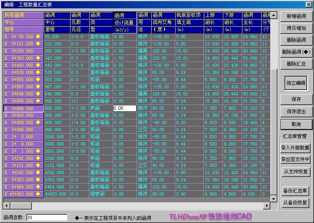The width and height of the screenshot is (314, 223).
Task: Click mileage cell 43453.000
Action: (57, 194)
